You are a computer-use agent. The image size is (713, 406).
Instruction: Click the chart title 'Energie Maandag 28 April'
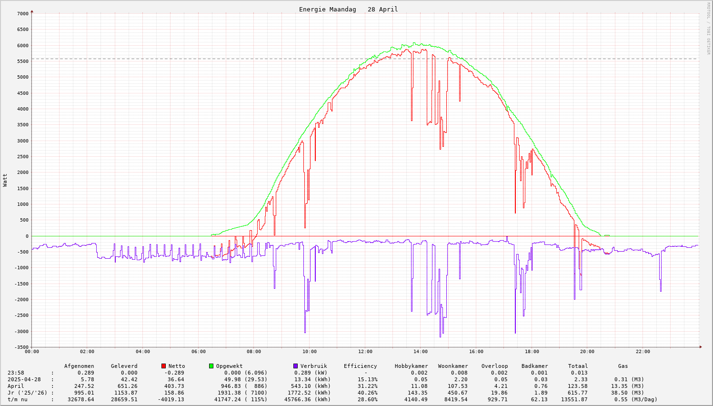point(348,10)
